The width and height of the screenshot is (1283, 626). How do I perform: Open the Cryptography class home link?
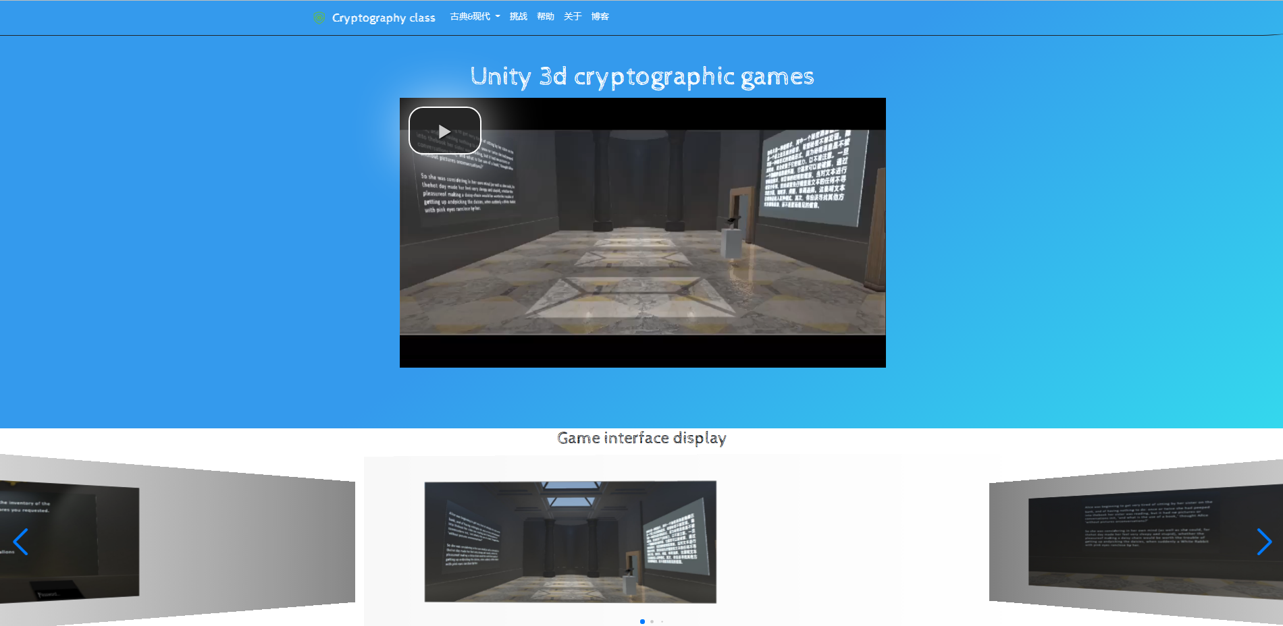pos(383,18)
